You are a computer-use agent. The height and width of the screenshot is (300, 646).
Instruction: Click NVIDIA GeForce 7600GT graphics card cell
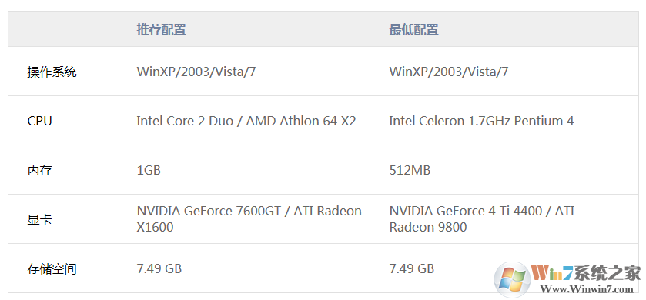[x=249, y=219]
